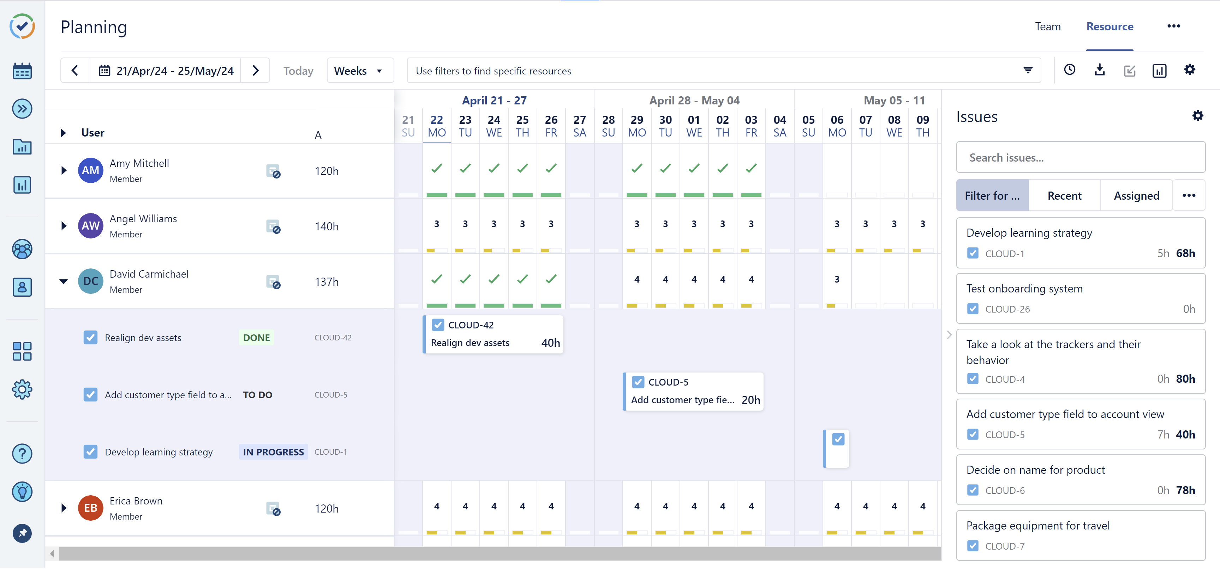This screenshot has height=569, width=1220.
Task: Open the teams group sidebar icon
Action: (x=22, y=249)
